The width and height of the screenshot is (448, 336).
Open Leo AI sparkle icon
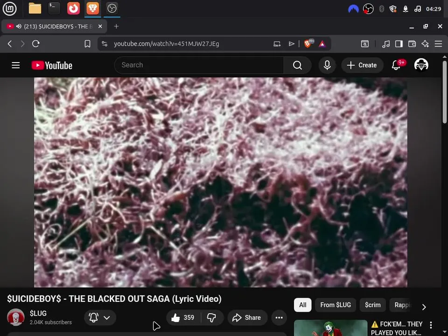point(425,44)
